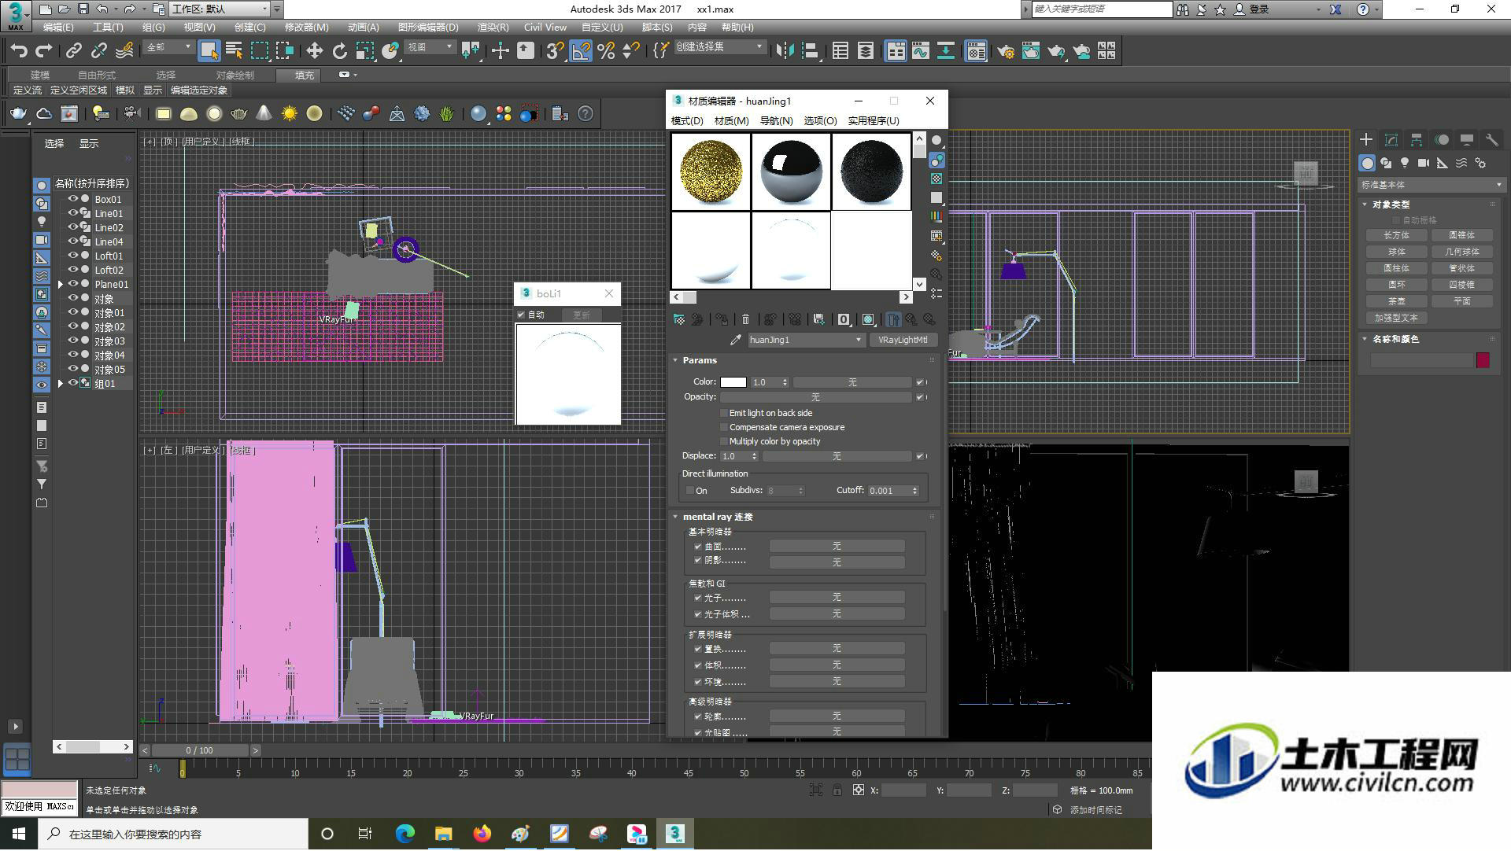Click the 球体 create button
This screenshot has width=1511, height=851.
tap(1396, 252)
